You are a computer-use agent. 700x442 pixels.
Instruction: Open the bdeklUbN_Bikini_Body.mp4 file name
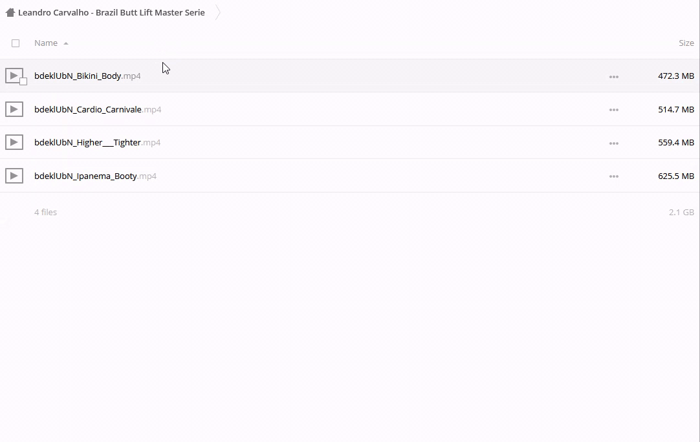[x=87, y=76]
